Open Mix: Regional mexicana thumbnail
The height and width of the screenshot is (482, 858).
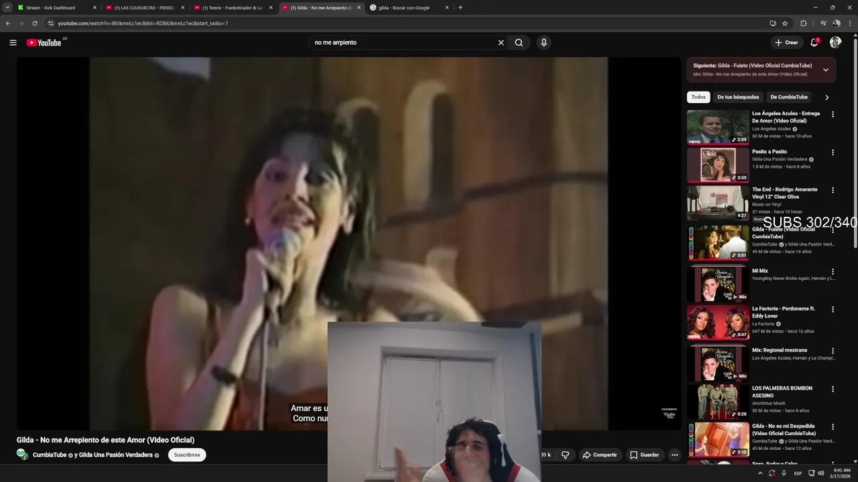click(x=718, y=363)
